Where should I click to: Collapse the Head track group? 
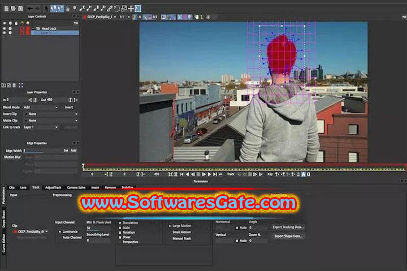(x=33, y=29)
